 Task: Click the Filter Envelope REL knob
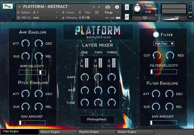tap(169, 107)
